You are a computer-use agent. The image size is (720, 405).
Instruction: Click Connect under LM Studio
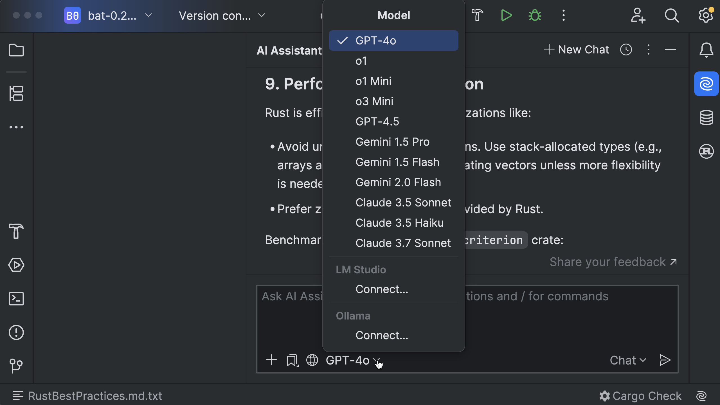tap(382, 289)
